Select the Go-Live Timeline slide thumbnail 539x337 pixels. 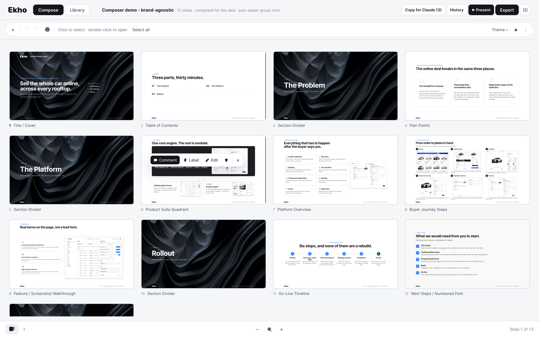tap(335, 254)
